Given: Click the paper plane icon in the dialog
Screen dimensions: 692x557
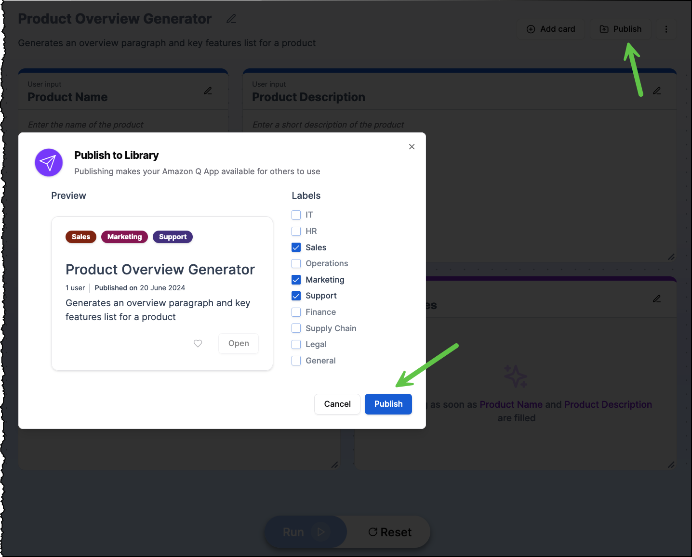Looking at the screenshot, I should (x=49, y=162).
